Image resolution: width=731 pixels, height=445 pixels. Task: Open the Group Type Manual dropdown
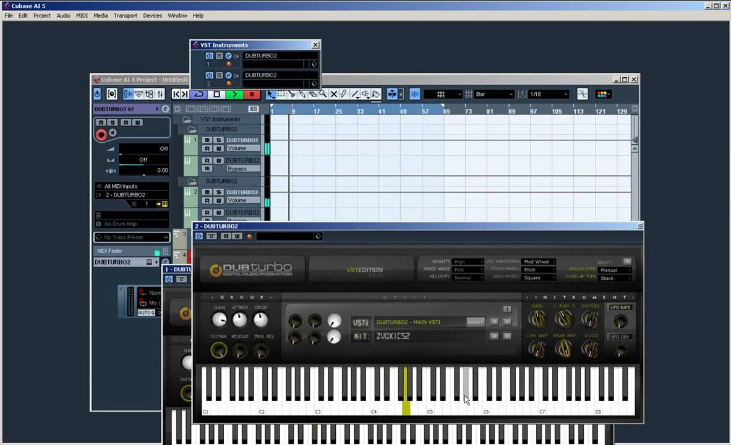coord(615,270)
